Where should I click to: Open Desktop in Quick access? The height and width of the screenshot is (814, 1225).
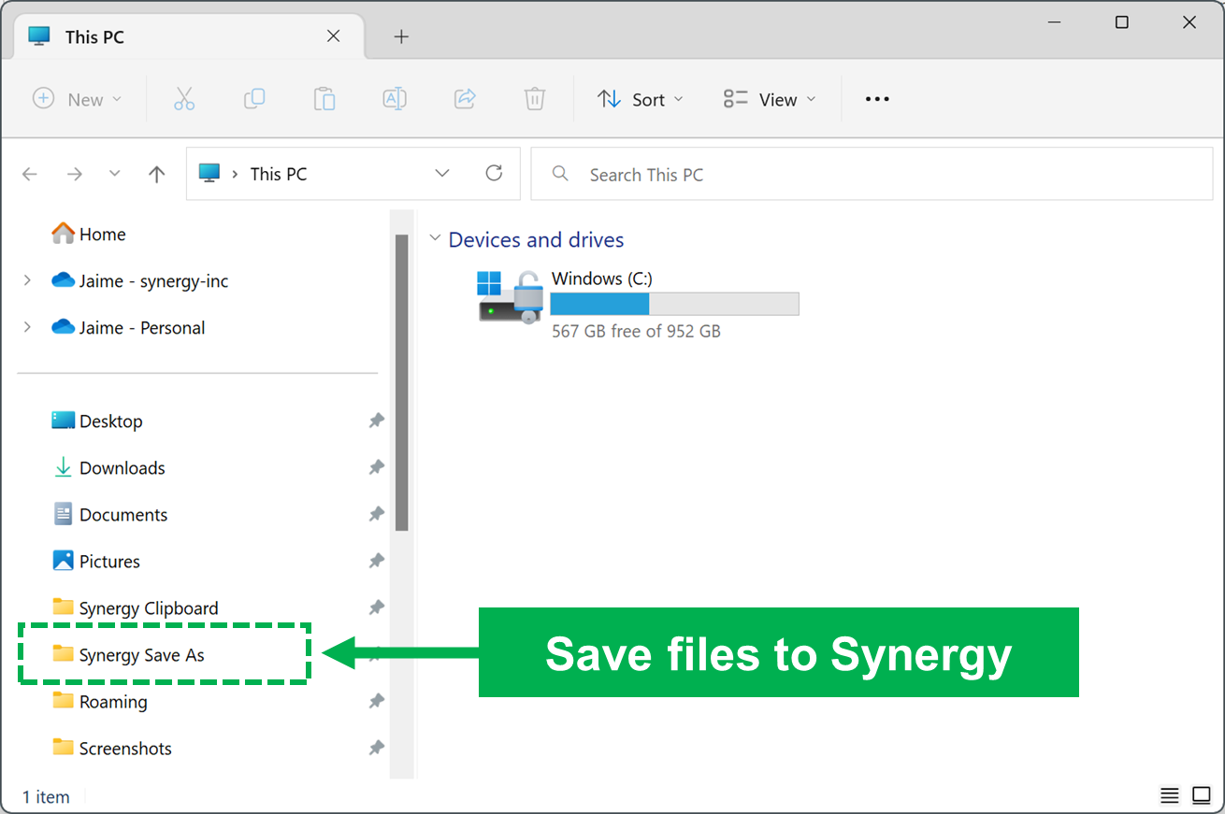(97, 421)
